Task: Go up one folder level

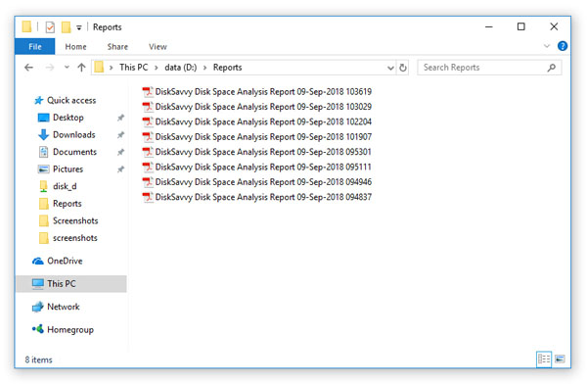Action: (x=81, y=68)
